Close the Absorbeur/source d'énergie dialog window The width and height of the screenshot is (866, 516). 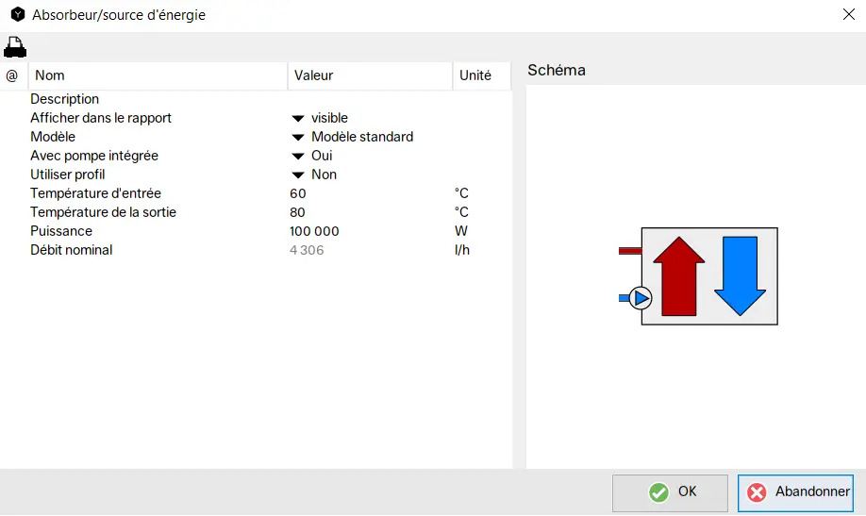click(847, 15)
